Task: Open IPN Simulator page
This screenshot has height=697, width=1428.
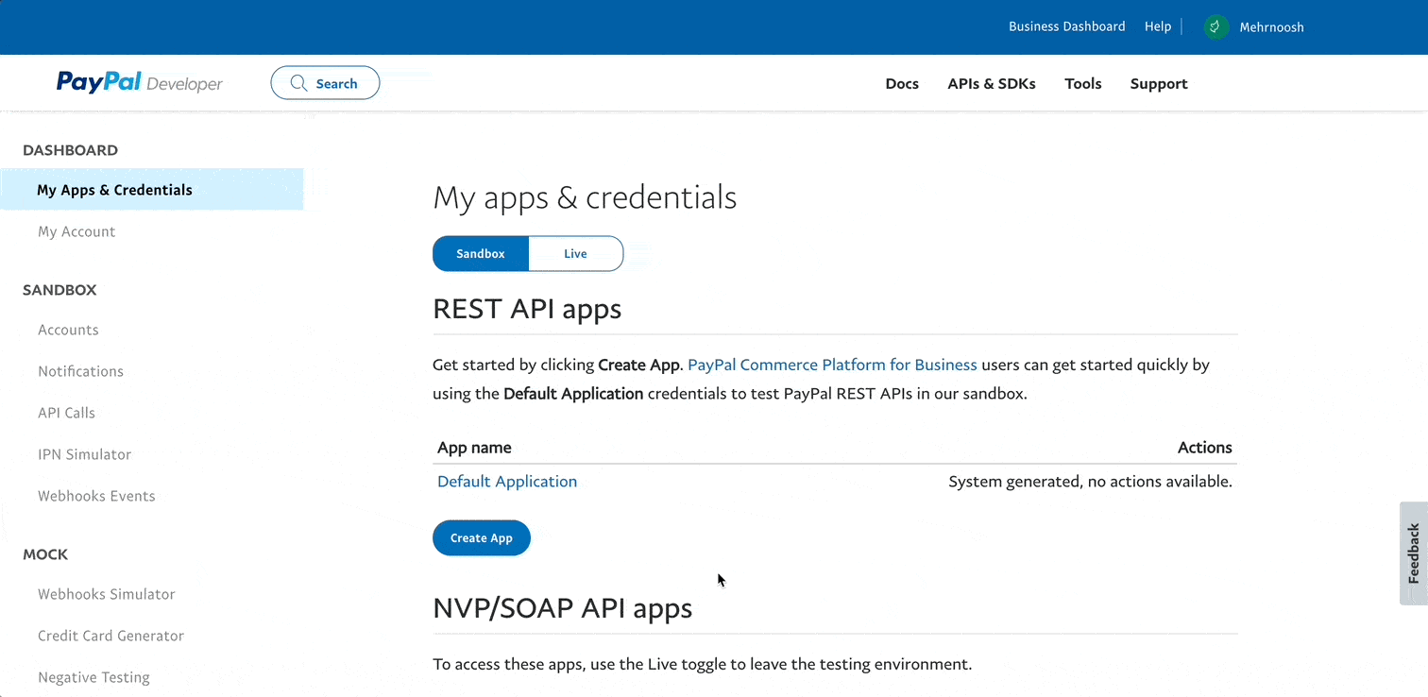Action: pyautogui.click(x=84, y=454)
